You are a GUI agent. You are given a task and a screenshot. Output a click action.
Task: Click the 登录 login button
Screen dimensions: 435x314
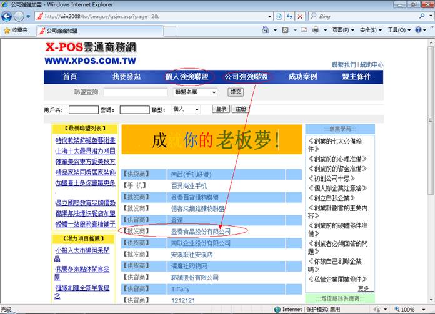tap(221, 109)
